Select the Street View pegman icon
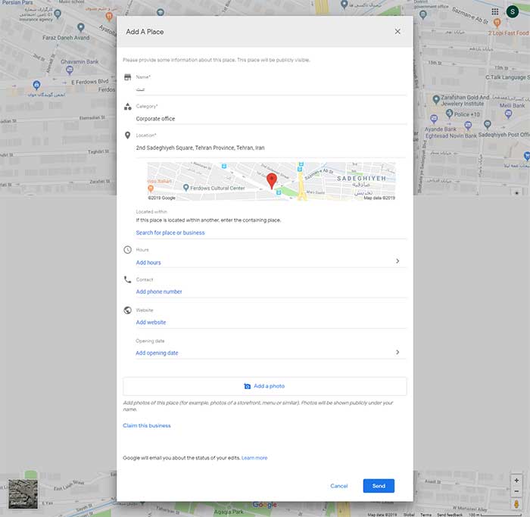 point(516,504)
